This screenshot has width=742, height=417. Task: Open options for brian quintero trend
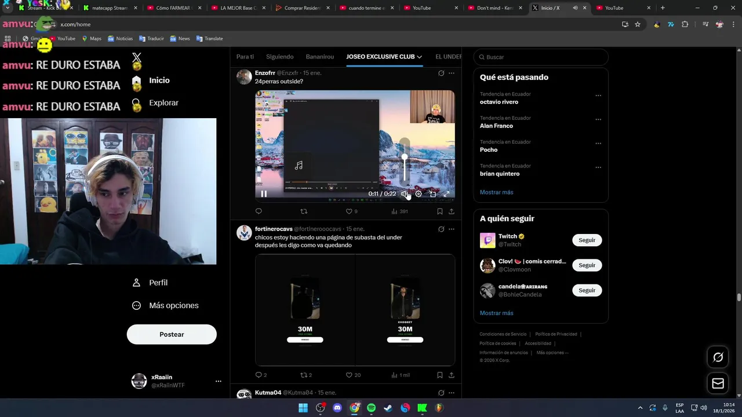tap(598, 167)
